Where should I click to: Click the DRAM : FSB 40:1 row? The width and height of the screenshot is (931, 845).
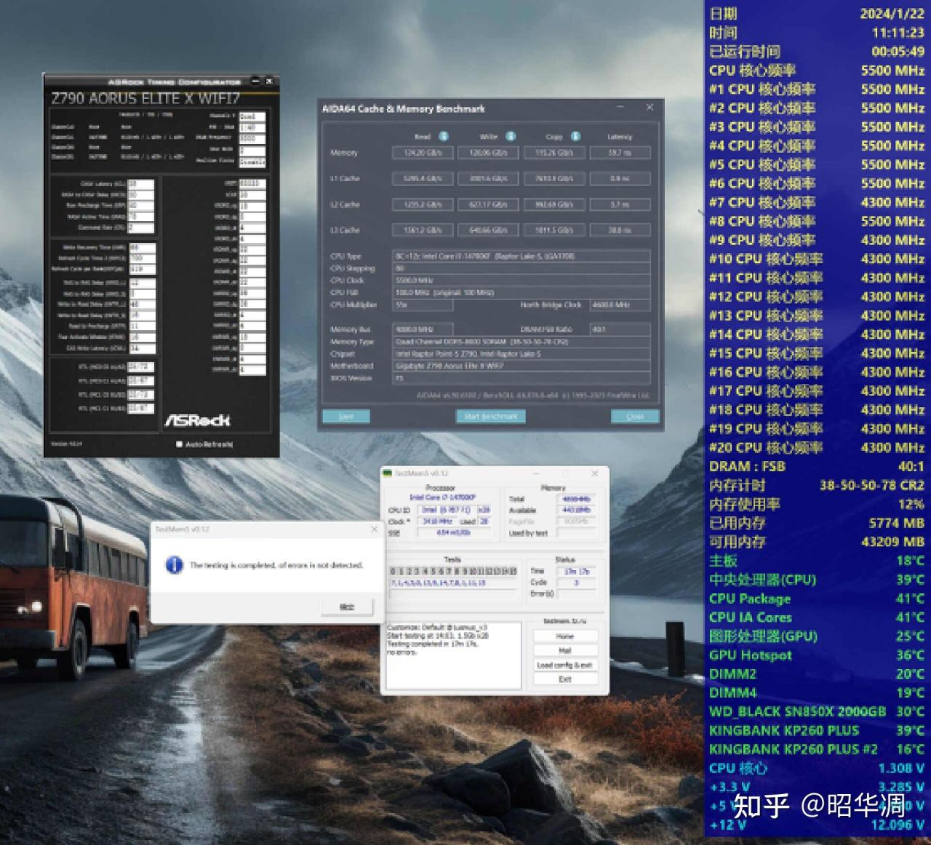pos(817,466)
